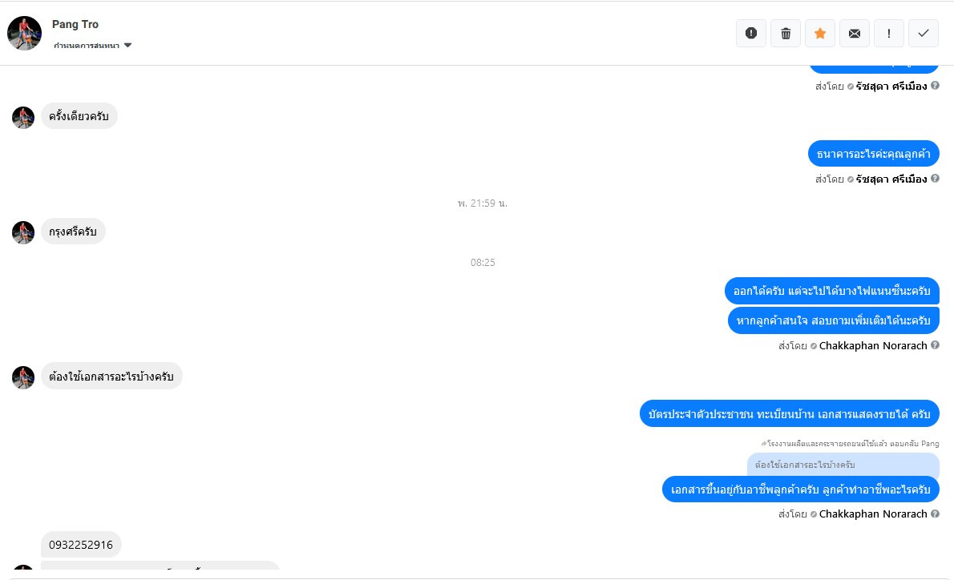Click the customer message ต้องใช้เอกสารอะไรบ้างครับ on left
The image size is (954, 580).
[111, 377]
